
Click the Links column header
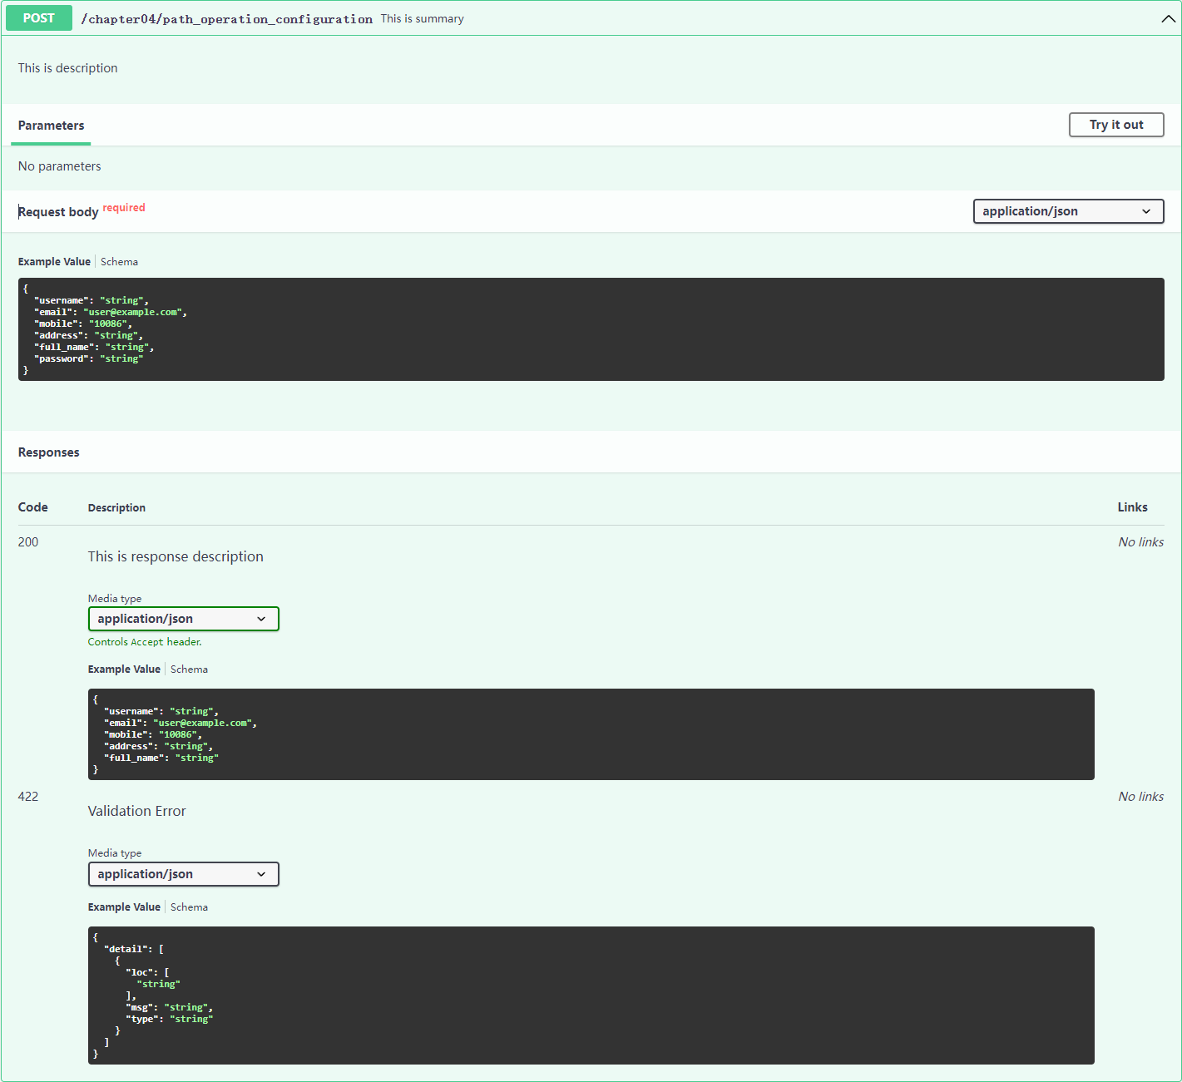[x=1132, y=507]
